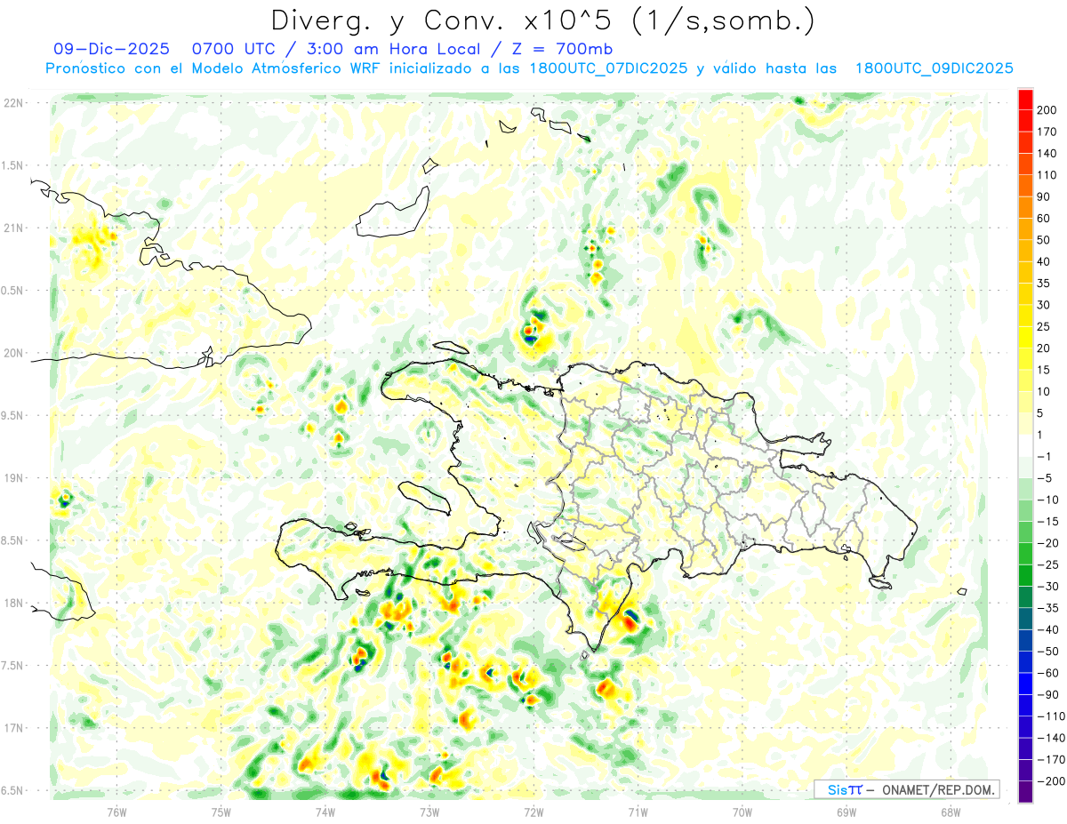
Task: Click the purple colorbar swatch below -200
Action: [1025, 791]
